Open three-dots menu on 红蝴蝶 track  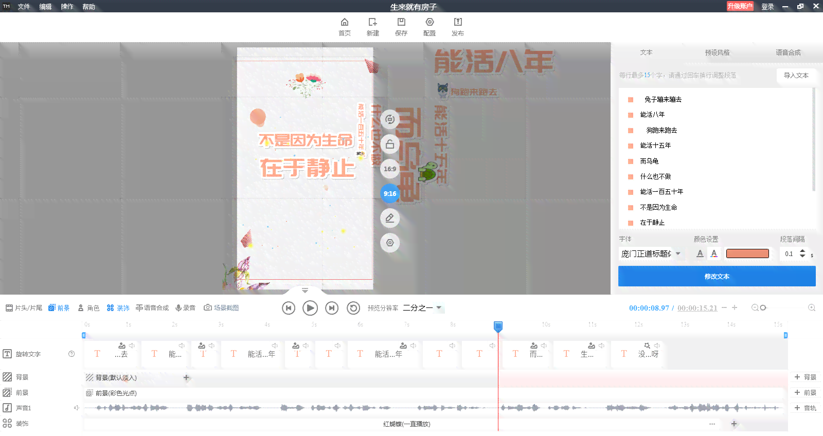click(712, 424)
